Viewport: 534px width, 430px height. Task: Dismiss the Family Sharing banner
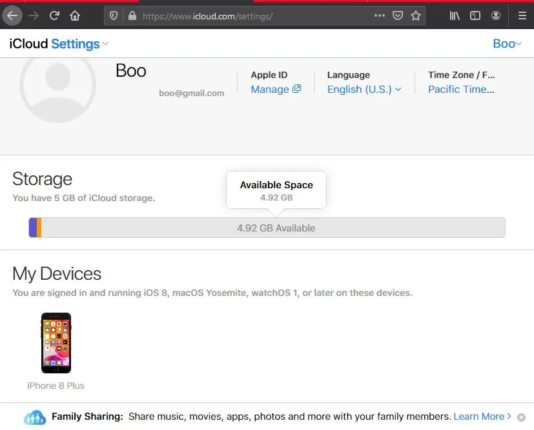(521, 417)
